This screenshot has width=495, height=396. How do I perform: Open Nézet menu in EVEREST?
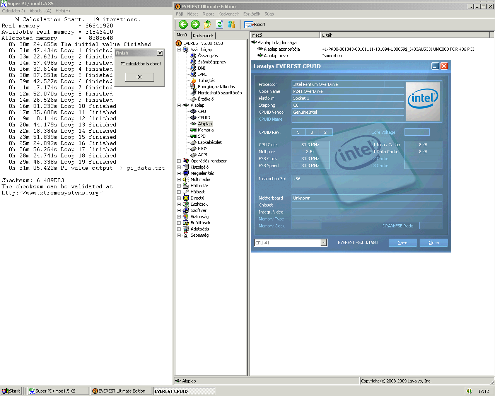tap(193, 14)
